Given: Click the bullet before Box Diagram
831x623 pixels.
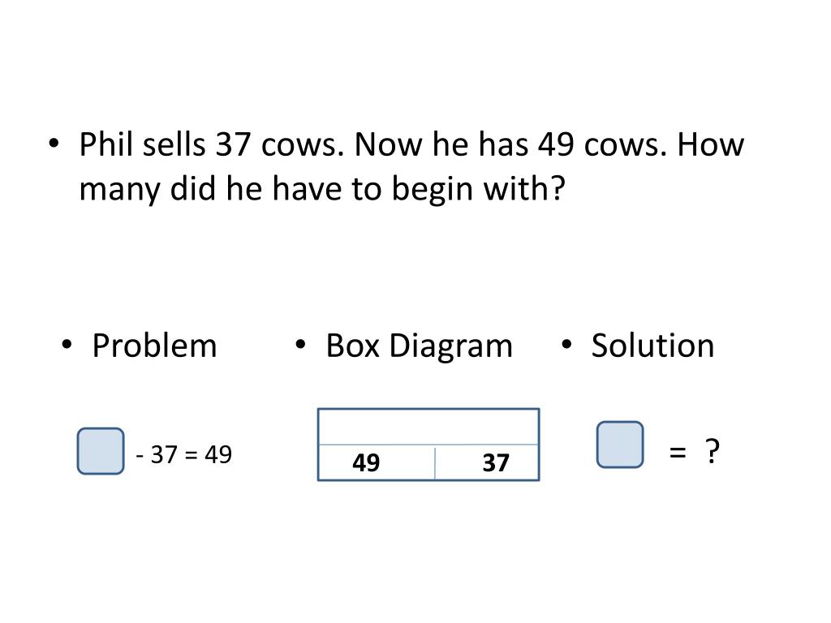Looking at the screenshot, I should point(300,345).
